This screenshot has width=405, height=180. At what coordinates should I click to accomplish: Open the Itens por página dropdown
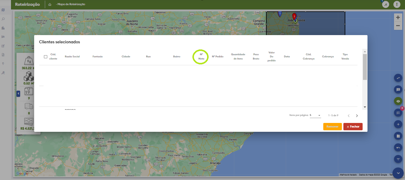[315, 116]
